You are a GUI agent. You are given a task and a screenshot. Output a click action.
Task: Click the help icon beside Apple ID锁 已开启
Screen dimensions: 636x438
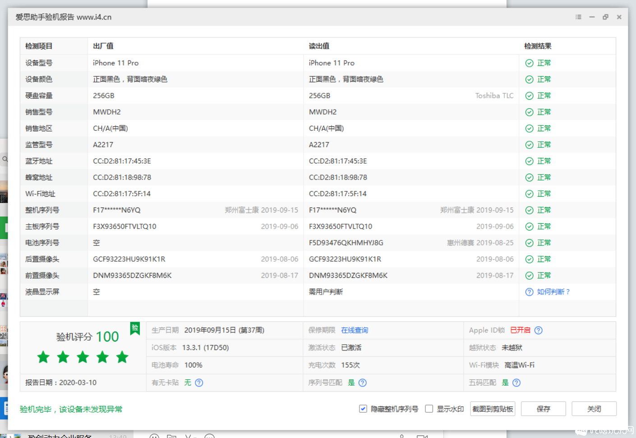pos(539,330)
